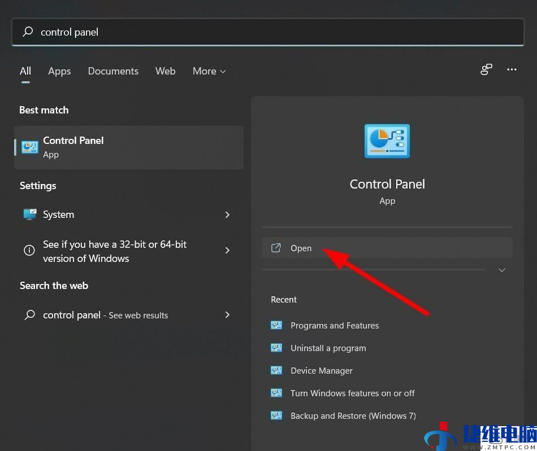The height and width of the screenshot is (451, 537).
Task: Click the 'Control Panel' title in details pane
Action: (x=387, y=185)
